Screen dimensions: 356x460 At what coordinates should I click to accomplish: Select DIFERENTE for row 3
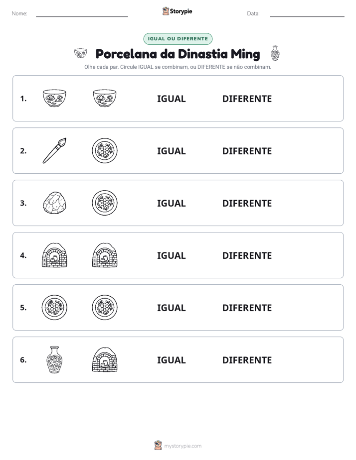(247, 203)
